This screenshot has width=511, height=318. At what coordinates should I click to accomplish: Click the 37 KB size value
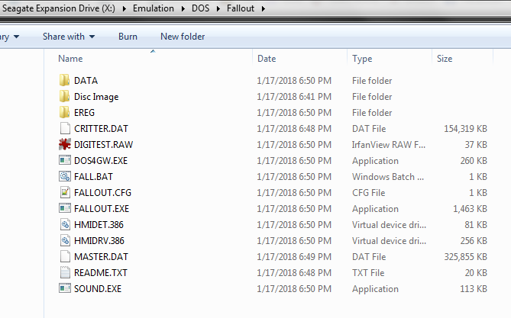pyautogui.click(x=476, y=145)
